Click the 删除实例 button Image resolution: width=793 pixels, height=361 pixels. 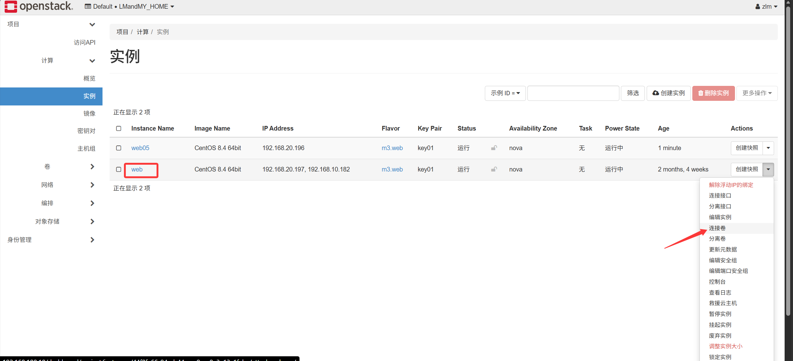point(713,93)
